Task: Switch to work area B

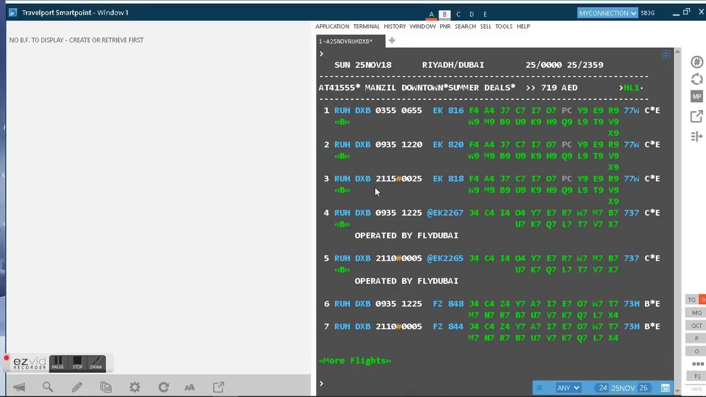Action: point(445,14)
